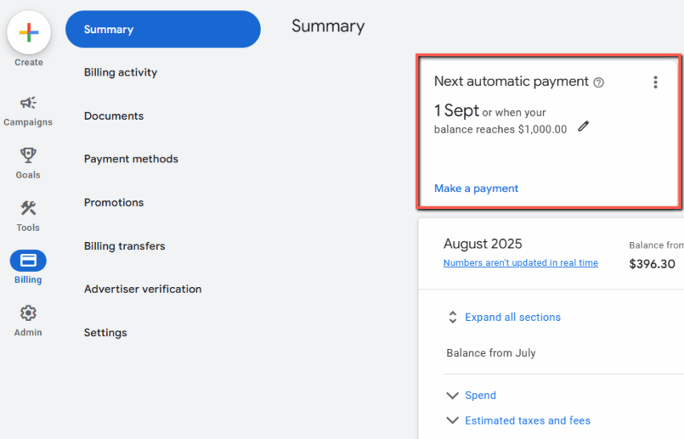The height and width of the screenshot is (439, 684).
Task: Click 'Numbers aren't updated in real time' link
Action: [521, 263]
